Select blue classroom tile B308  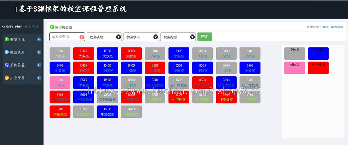coord(107,53)
